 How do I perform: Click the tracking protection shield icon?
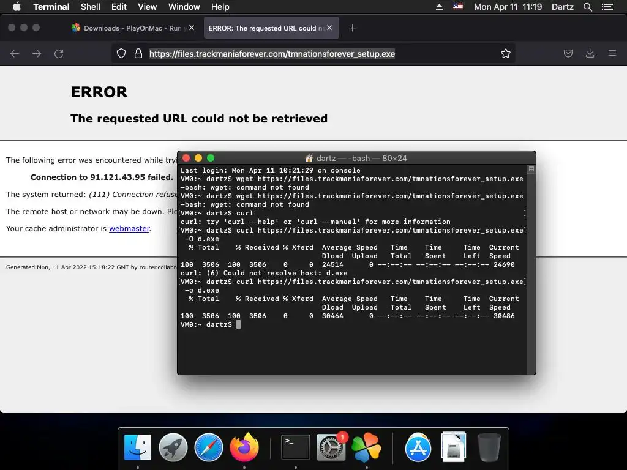coord(121,54)
